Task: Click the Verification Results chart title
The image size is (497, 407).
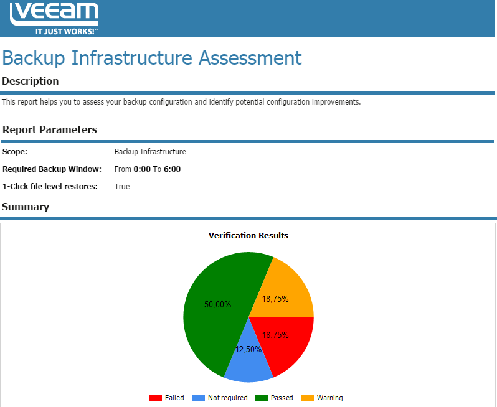Action: pyautogui.click(x=248, y=235)
